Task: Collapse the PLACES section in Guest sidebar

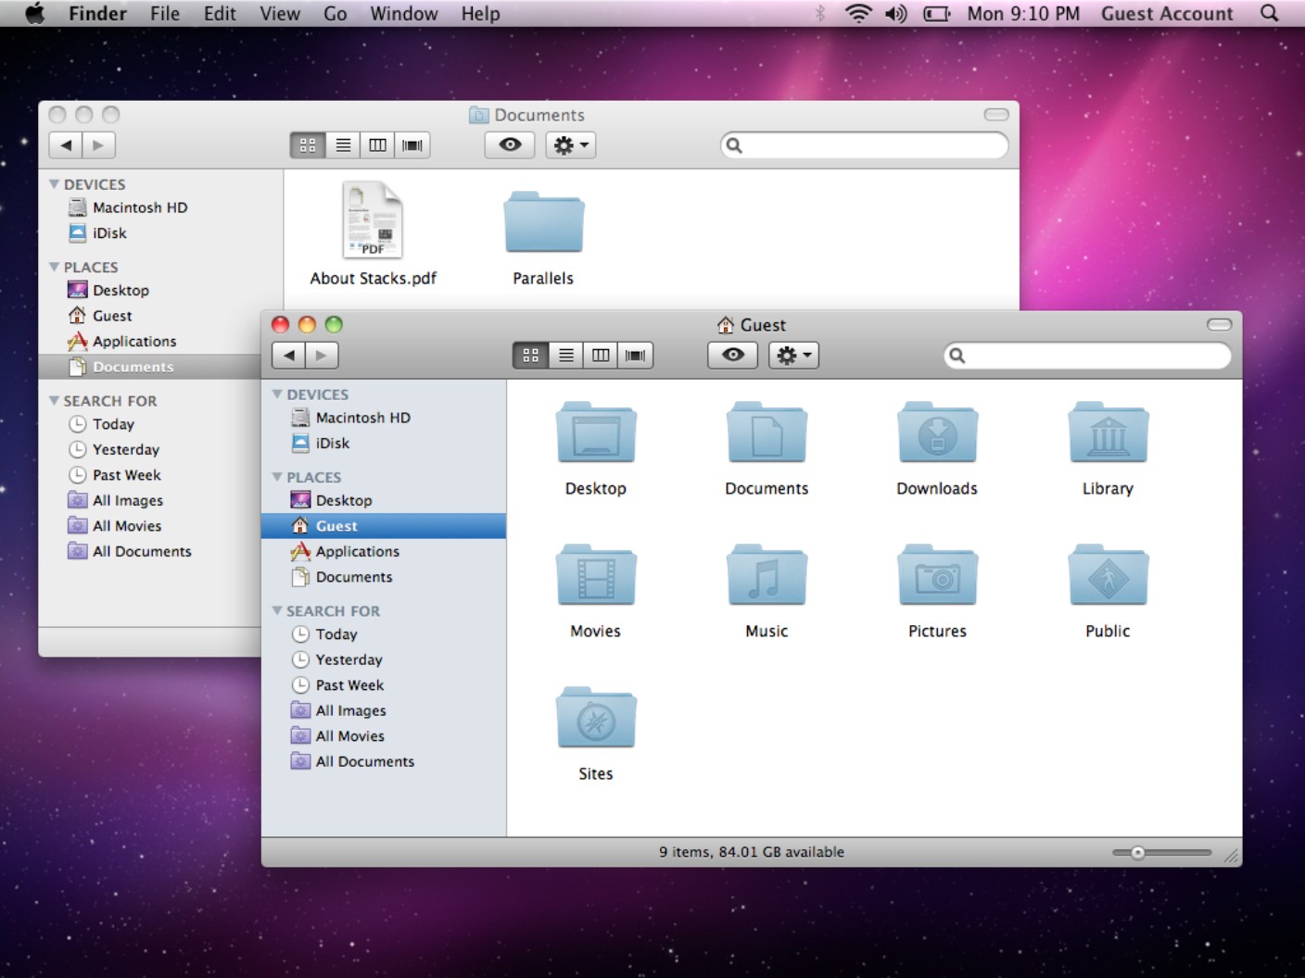Action: 277,477
